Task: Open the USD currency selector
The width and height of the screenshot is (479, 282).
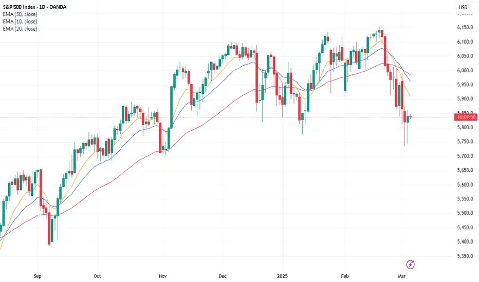Action: click(x=463, y=7)
